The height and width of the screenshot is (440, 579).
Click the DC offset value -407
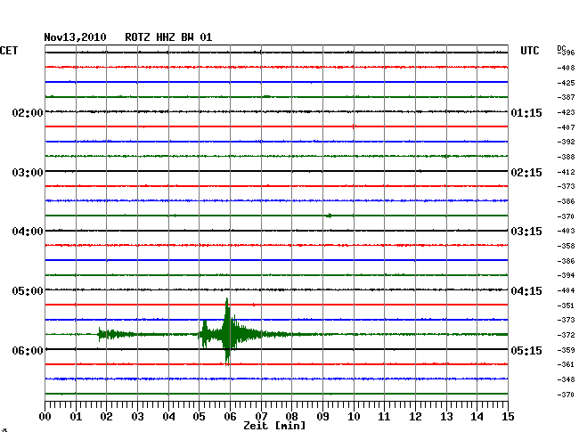tap(566, 127)
